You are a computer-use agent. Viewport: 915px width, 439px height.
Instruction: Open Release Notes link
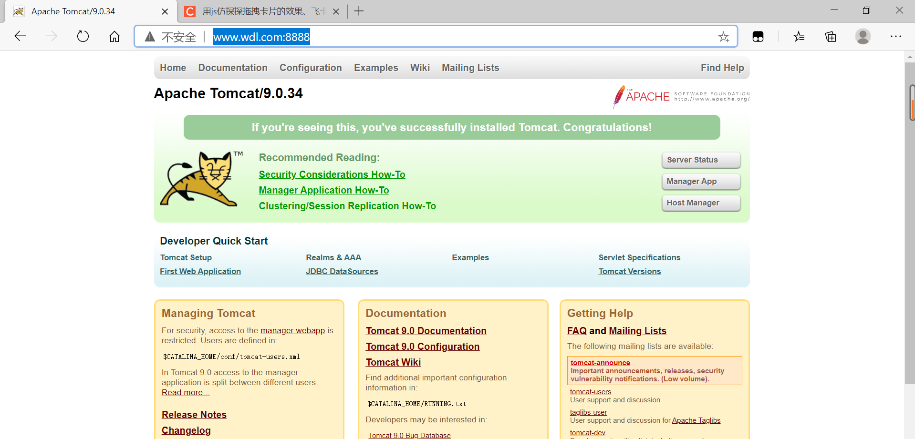[x=194, y=415]
